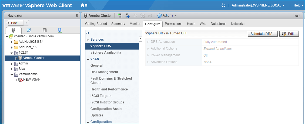Image resolution: width=305 pixels, height=124 pixels.
Task: Expand the DRS Automation row
Action: coord(148,42)
